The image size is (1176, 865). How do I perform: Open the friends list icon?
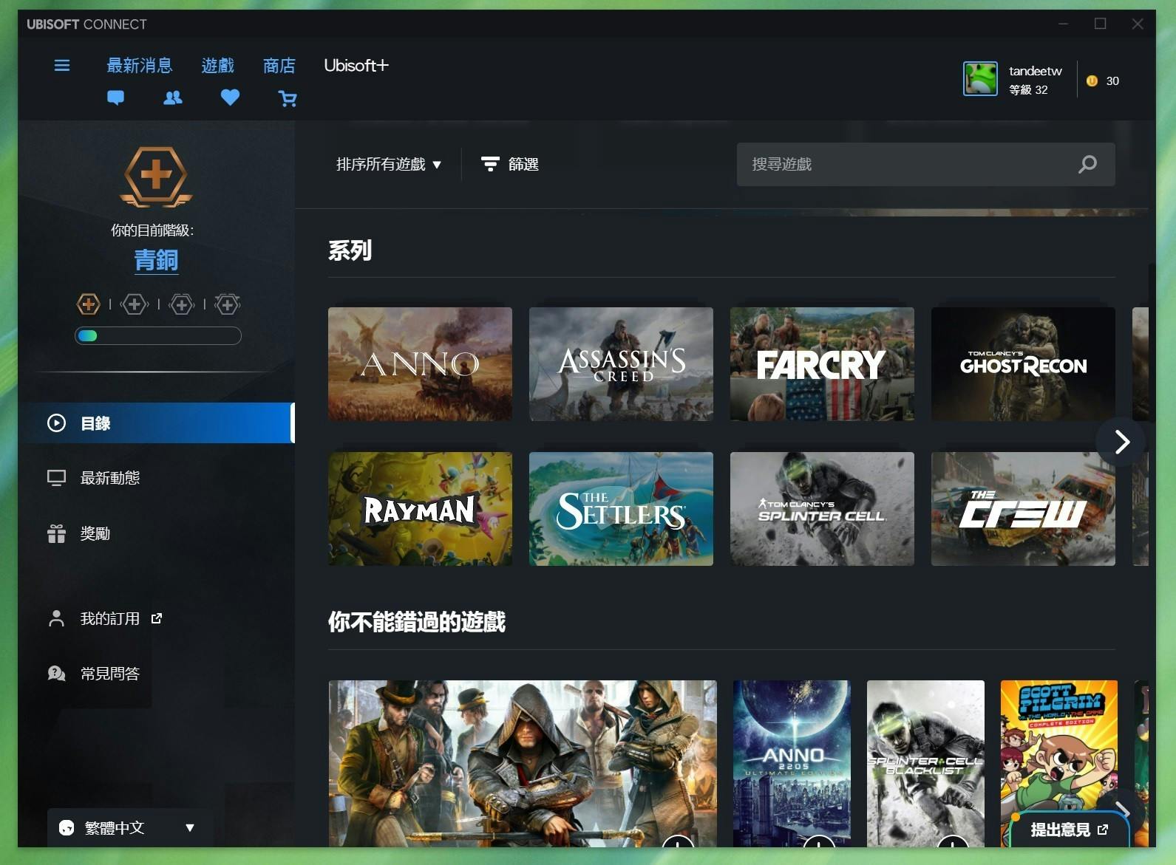(x=173, y=98)
